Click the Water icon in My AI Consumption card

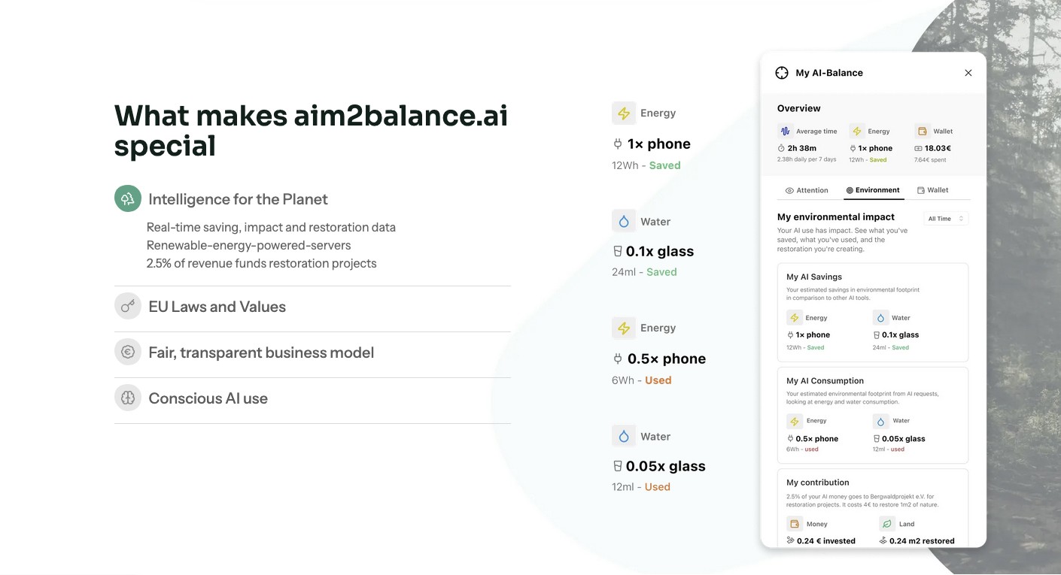pos(880,421)
